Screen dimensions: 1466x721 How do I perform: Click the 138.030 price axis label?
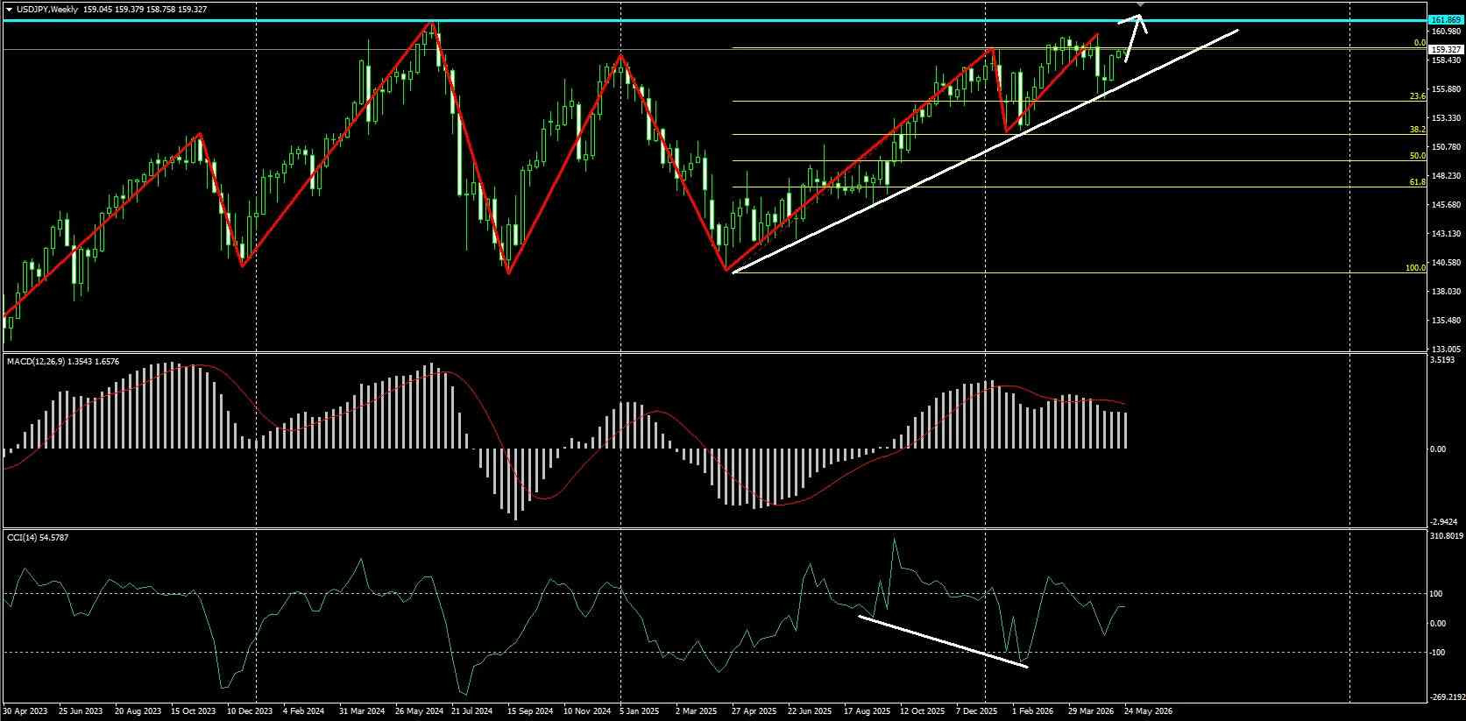click(1445, 292)
